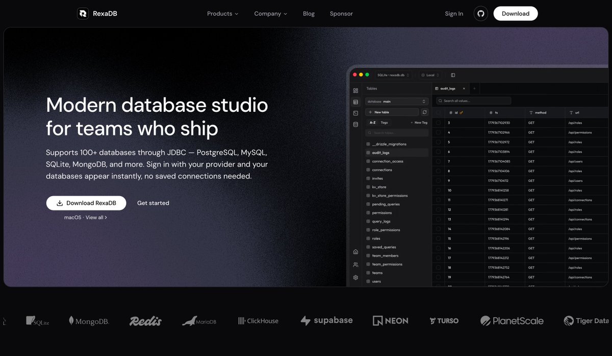Click the MongoDB logo

pyautogui.click(x=89, y=321)
